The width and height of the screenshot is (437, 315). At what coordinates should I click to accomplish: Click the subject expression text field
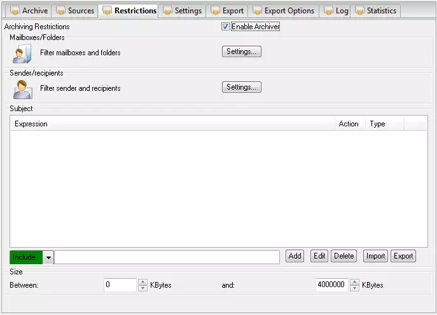167,257
